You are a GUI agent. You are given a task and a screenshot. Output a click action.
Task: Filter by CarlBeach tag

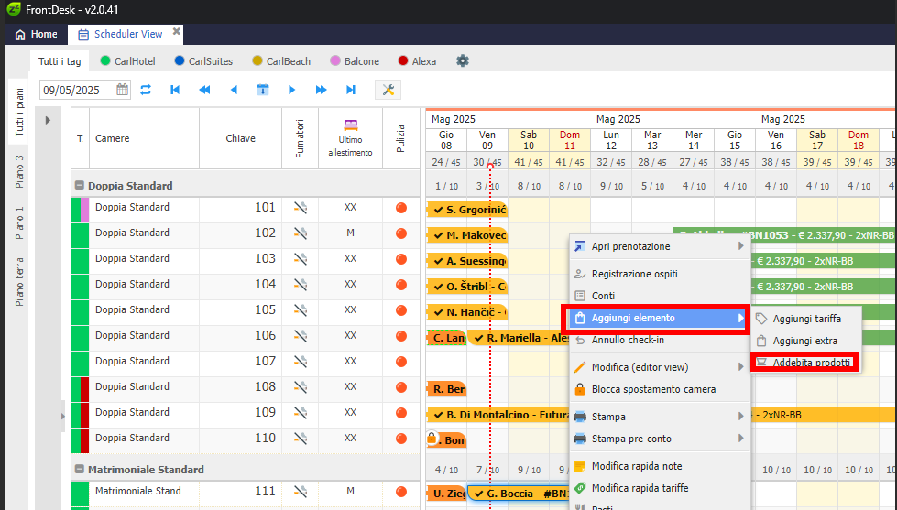click(x=281, y=61)
